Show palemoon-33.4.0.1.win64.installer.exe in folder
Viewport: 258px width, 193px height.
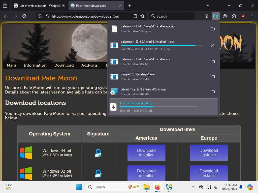(x=213, y=62)
